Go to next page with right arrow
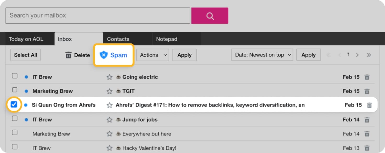This screenshot has width=385, height=153. (357, 55)
